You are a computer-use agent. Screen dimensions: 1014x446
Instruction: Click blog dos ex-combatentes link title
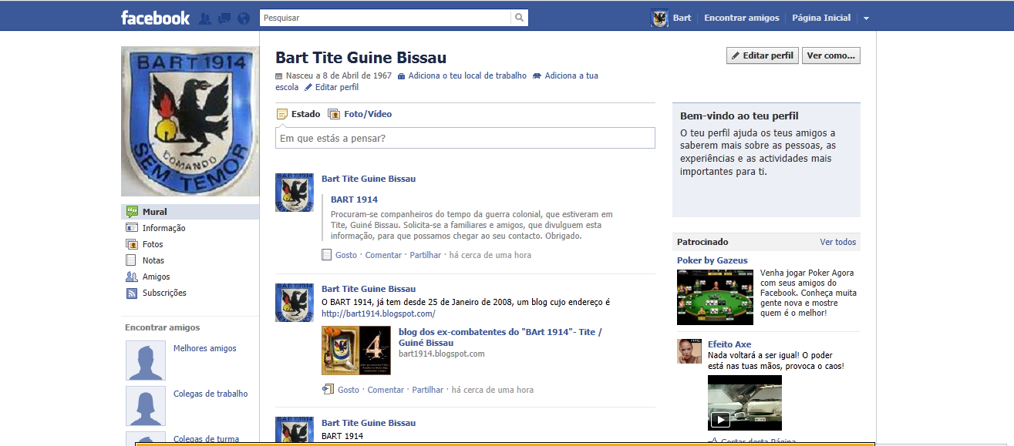pyautogui.click(x=500, y=337)
